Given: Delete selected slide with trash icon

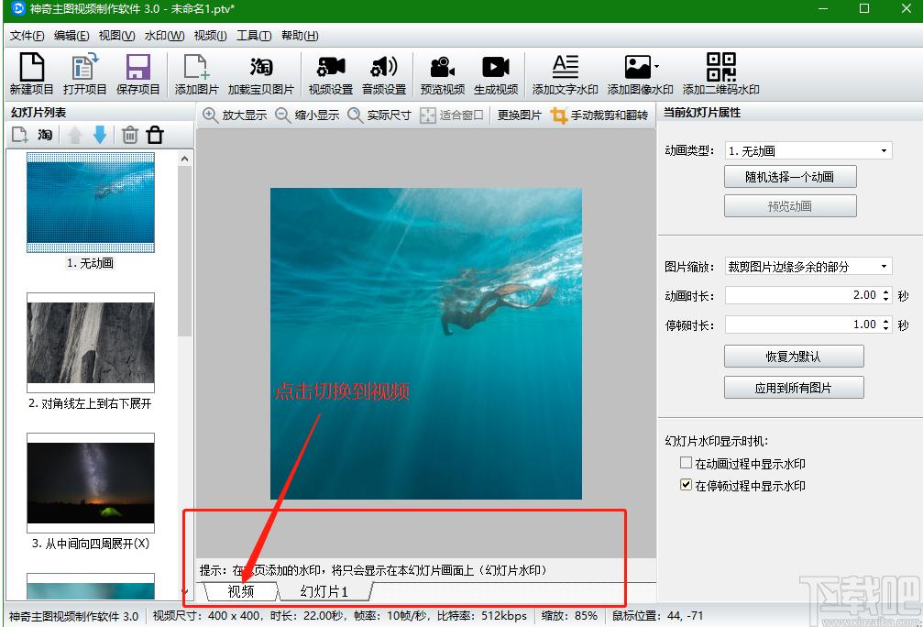Looking at the screenshot, I should pos(129,135).
